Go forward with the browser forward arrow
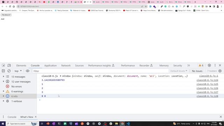This screenshot has height=126, width=224. [6, 6]
